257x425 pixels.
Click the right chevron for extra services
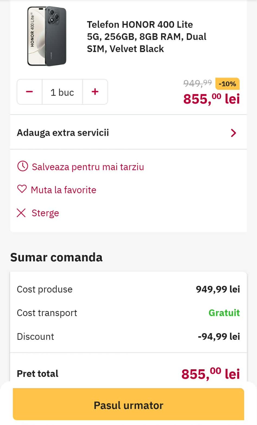click(x=233, y=133)
